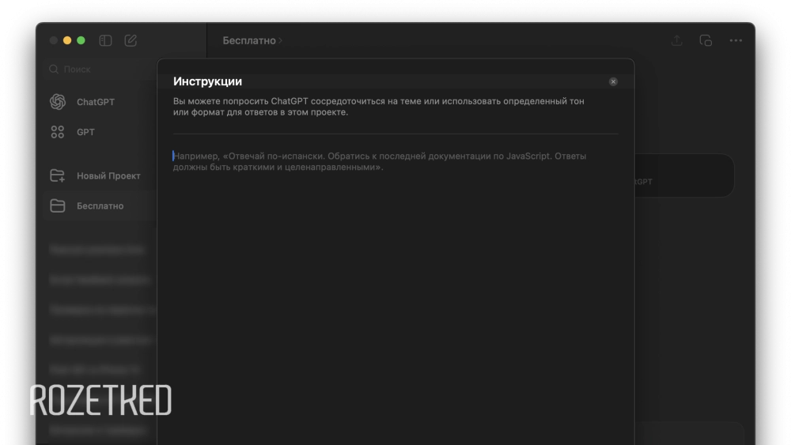Viewport: 791px width, 445px height.
Task: Open the ChatGPT label in sidebar
Action: click(x=96, y=102)
